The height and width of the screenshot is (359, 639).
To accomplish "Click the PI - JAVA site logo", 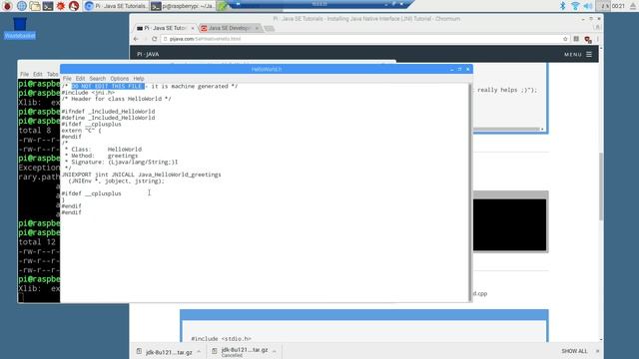I will pos(148,54).
